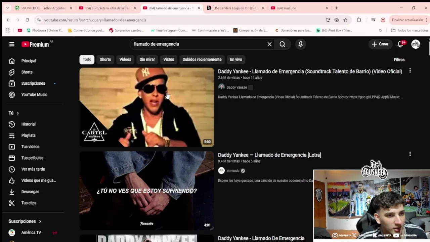
Task: Select the Sin mirar filter chip
Action: coord(147,59)
